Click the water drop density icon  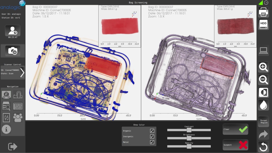(263, 105)
